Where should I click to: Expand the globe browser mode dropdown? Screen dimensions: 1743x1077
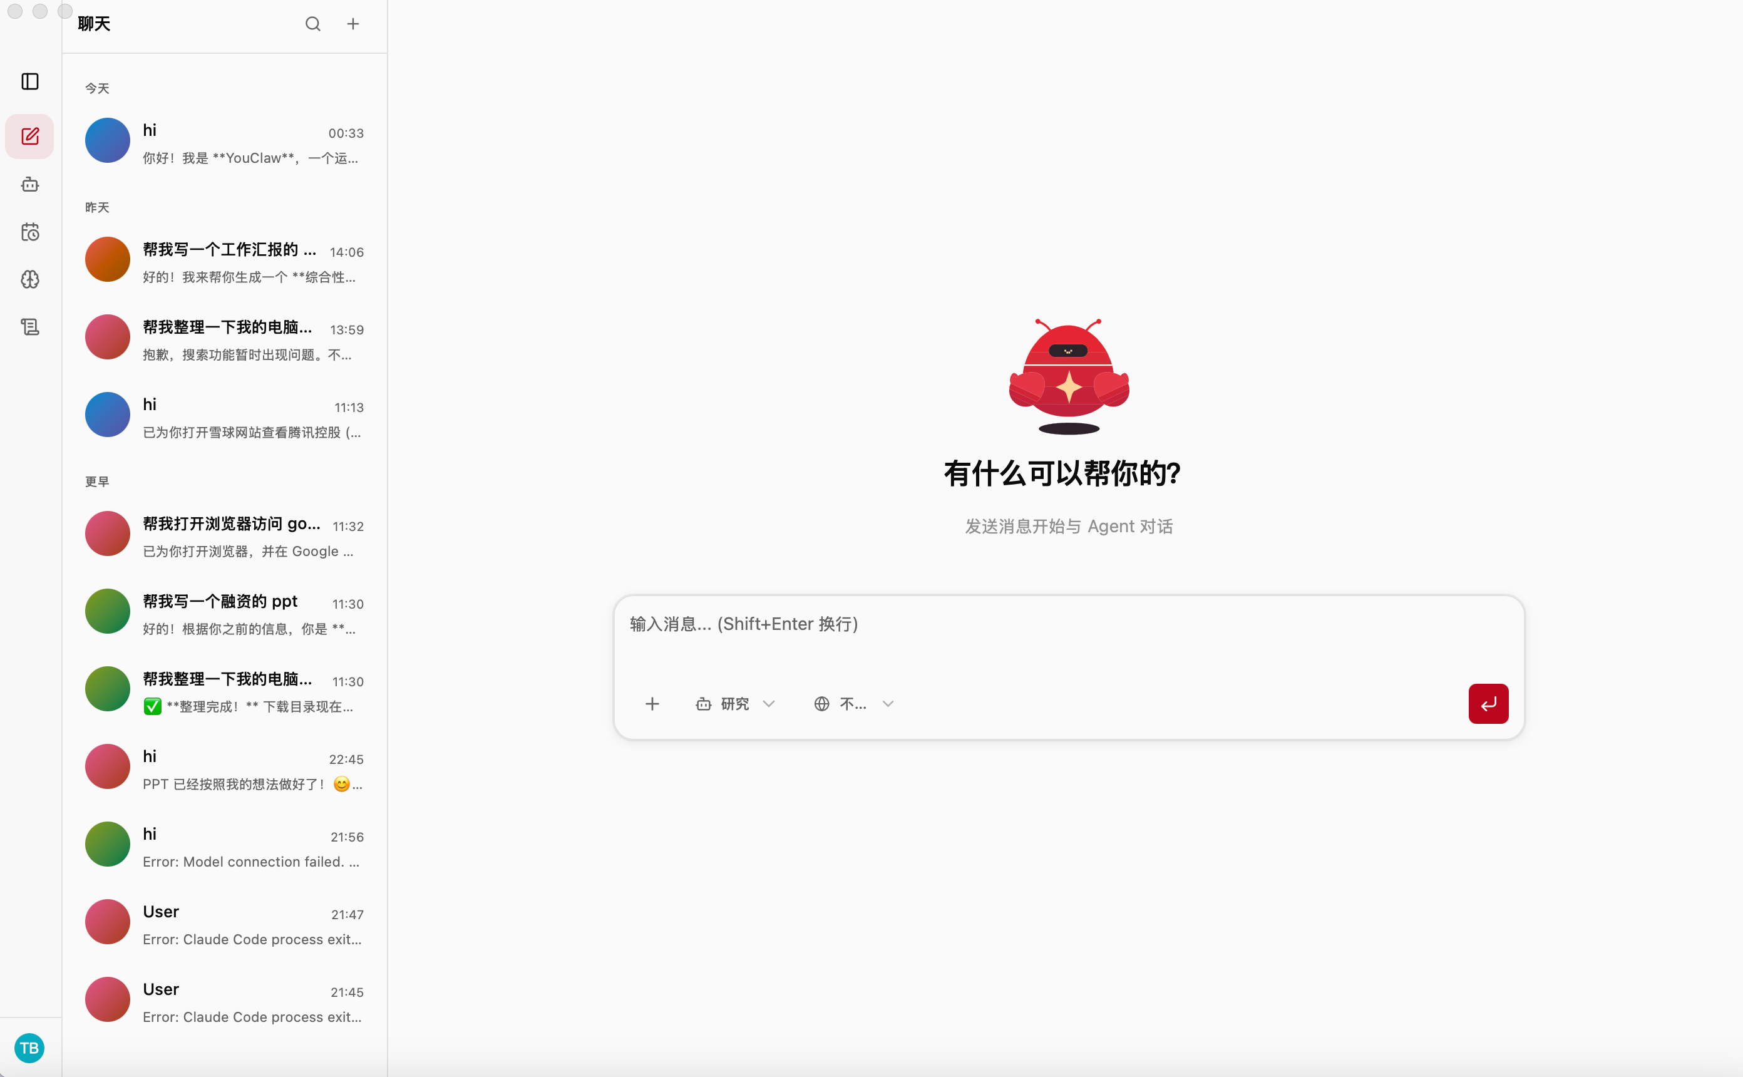[851, 704]
